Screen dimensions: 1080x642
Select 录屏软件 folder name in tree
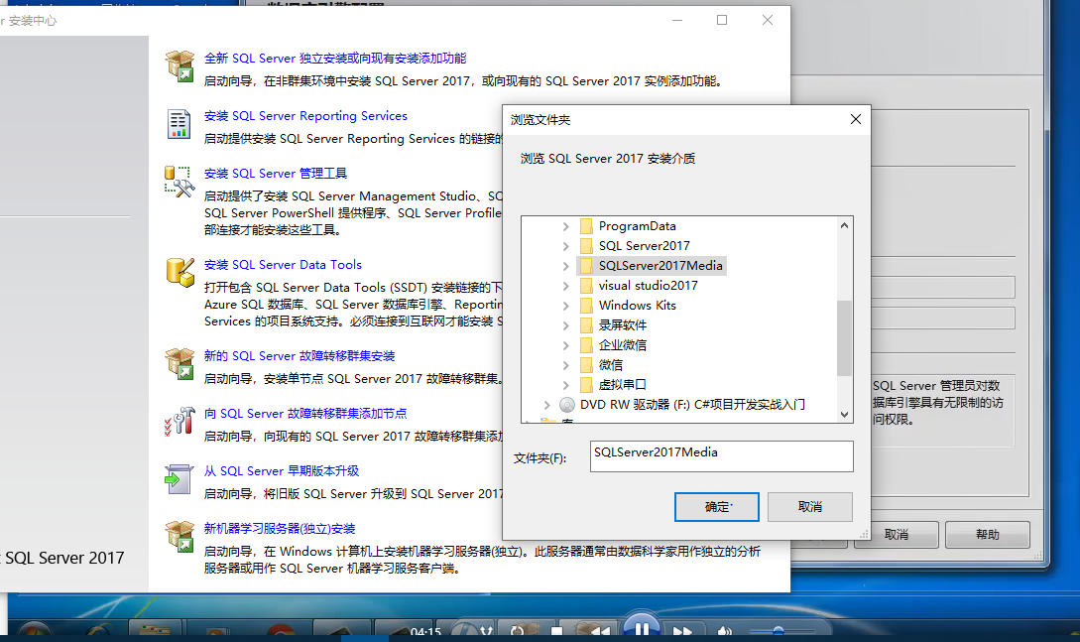[623, 325]
